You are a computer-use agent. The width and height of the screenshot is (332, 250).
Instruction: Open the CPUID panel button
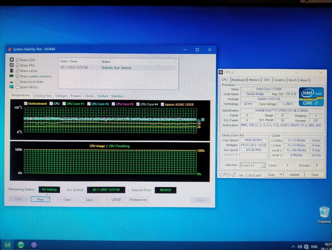[116, 200]
